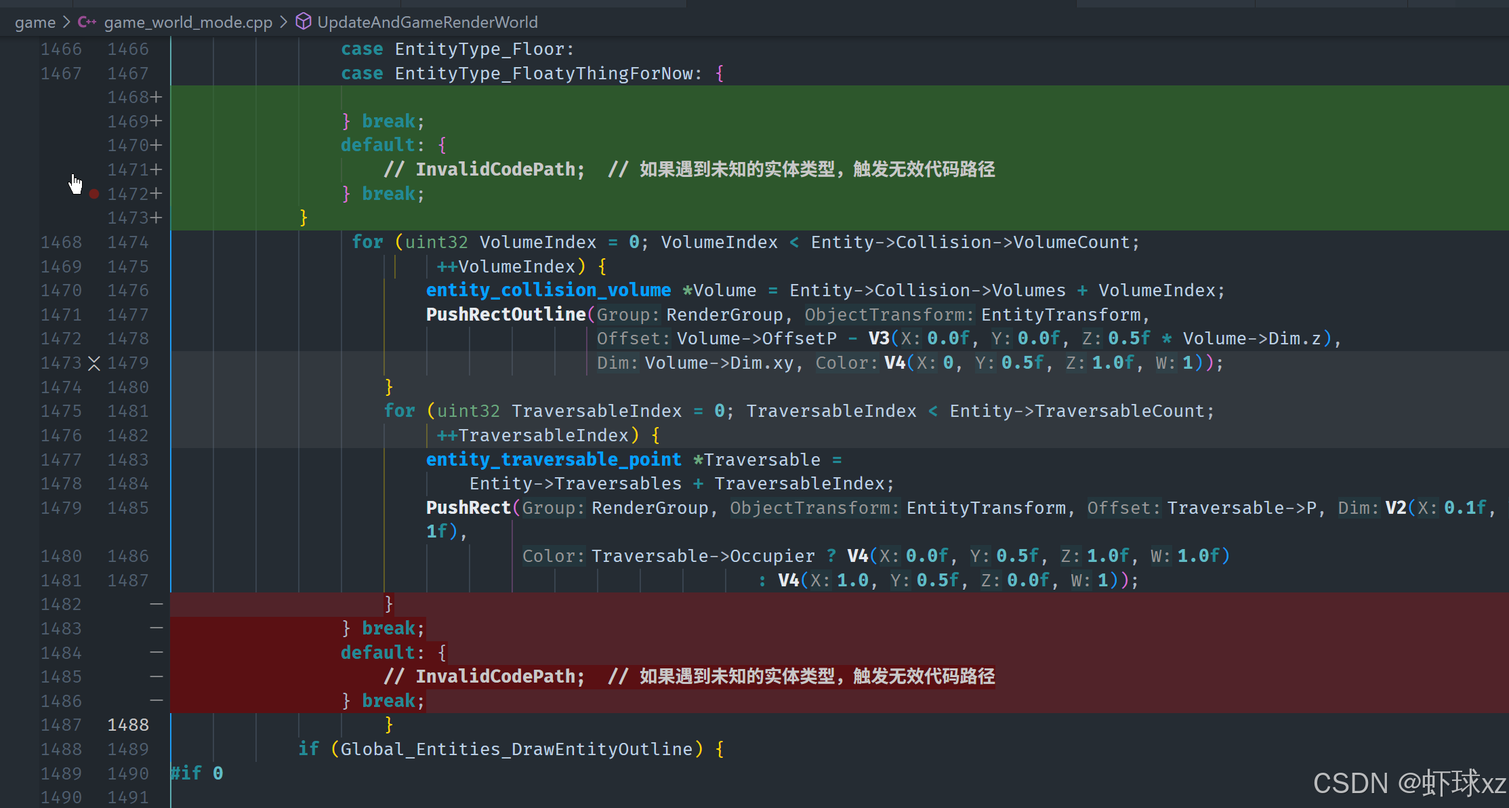Open the 'game' folder breadcrumb
The width and height of the screenshot is (1509, 808).
tap(35, 22)
